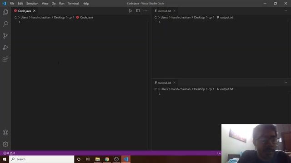Select the bottom output.txt tab
The image size is (291, 163).
[x=165, y=82]
